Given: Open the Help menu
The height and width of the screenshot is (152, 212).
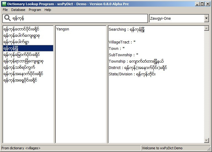Looking at the screenshot, I should pos(48,10).
